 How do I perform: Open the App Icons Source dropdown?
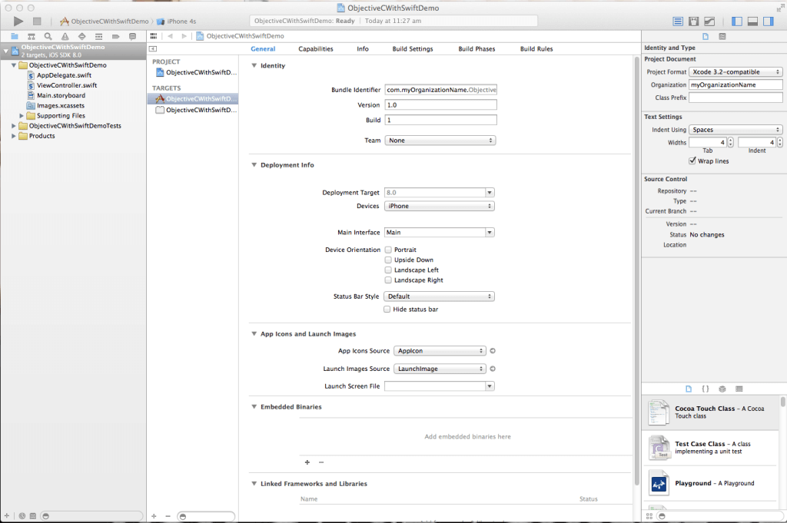pyautogui.click(x=440, y=351)
